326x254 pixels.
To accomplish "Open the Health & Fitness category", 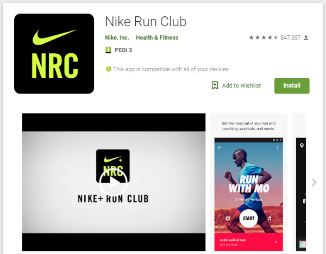I will [157, 38].
